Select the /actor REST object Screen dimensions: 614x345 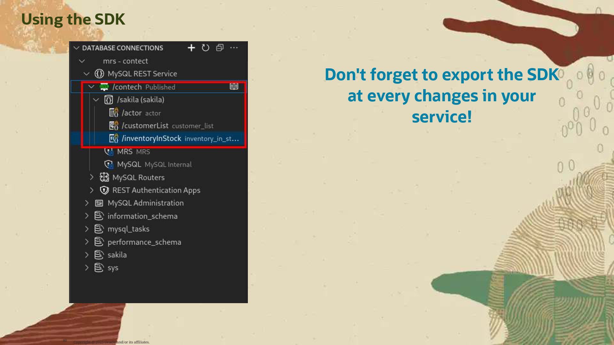tap(132, 113)
